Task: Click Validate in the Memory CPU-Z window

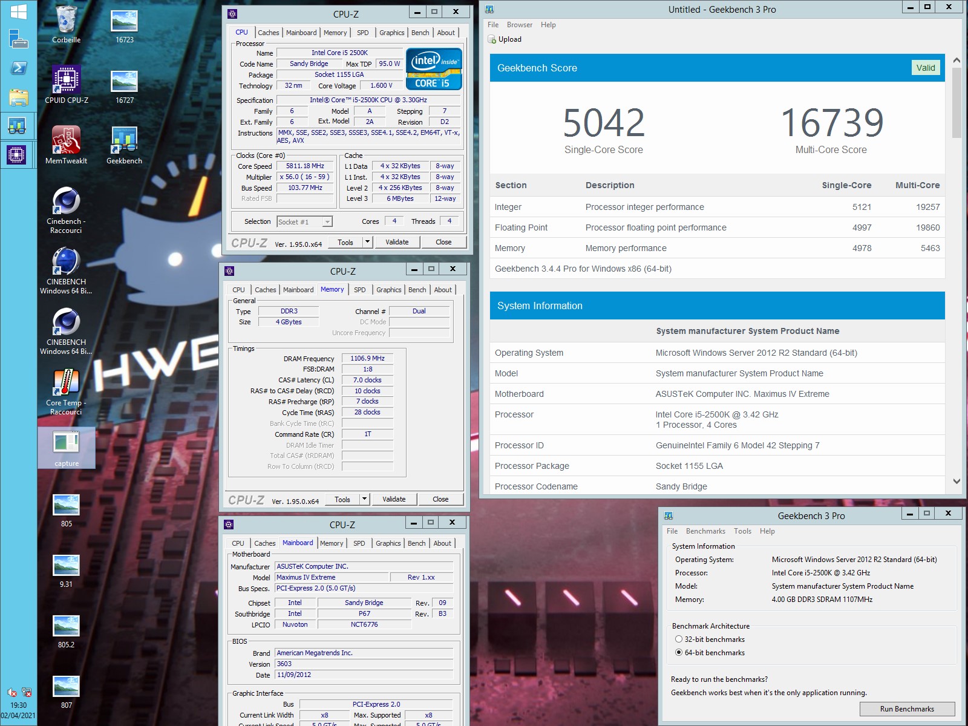Action: (394, 499)
